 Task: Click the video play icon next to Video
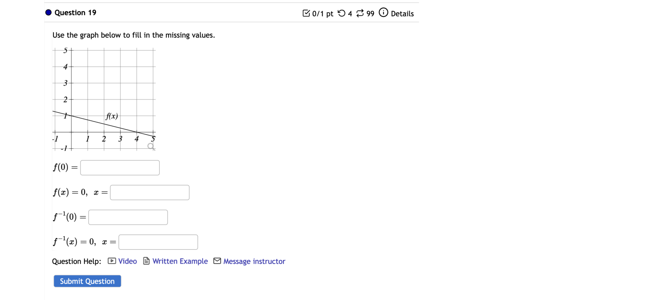(111, 261)
